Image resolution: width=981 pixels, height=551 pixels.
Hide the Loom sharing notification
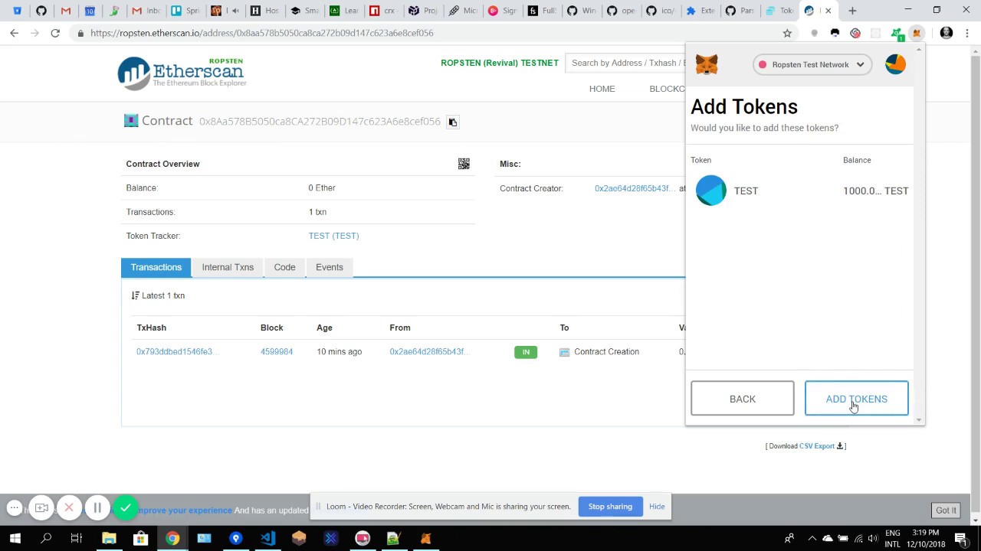pos(657,507)
